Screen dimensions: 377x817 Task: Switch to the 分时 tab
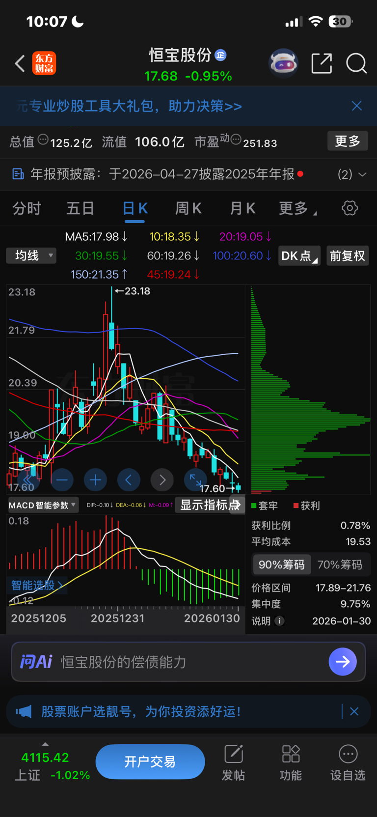click(x=27, y=208)
